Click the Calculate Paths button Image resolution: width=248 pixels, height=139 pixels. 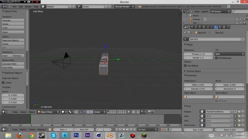click(13, 64)
